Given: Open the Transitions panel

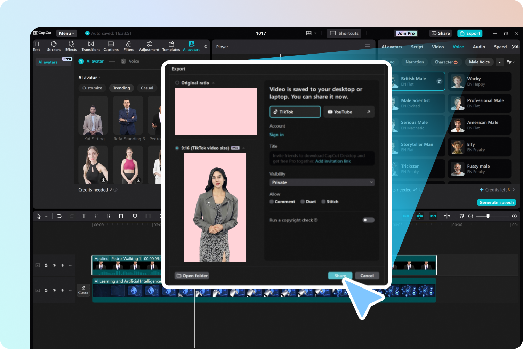Looking at the screenshot, I should (x=90, y=46).
